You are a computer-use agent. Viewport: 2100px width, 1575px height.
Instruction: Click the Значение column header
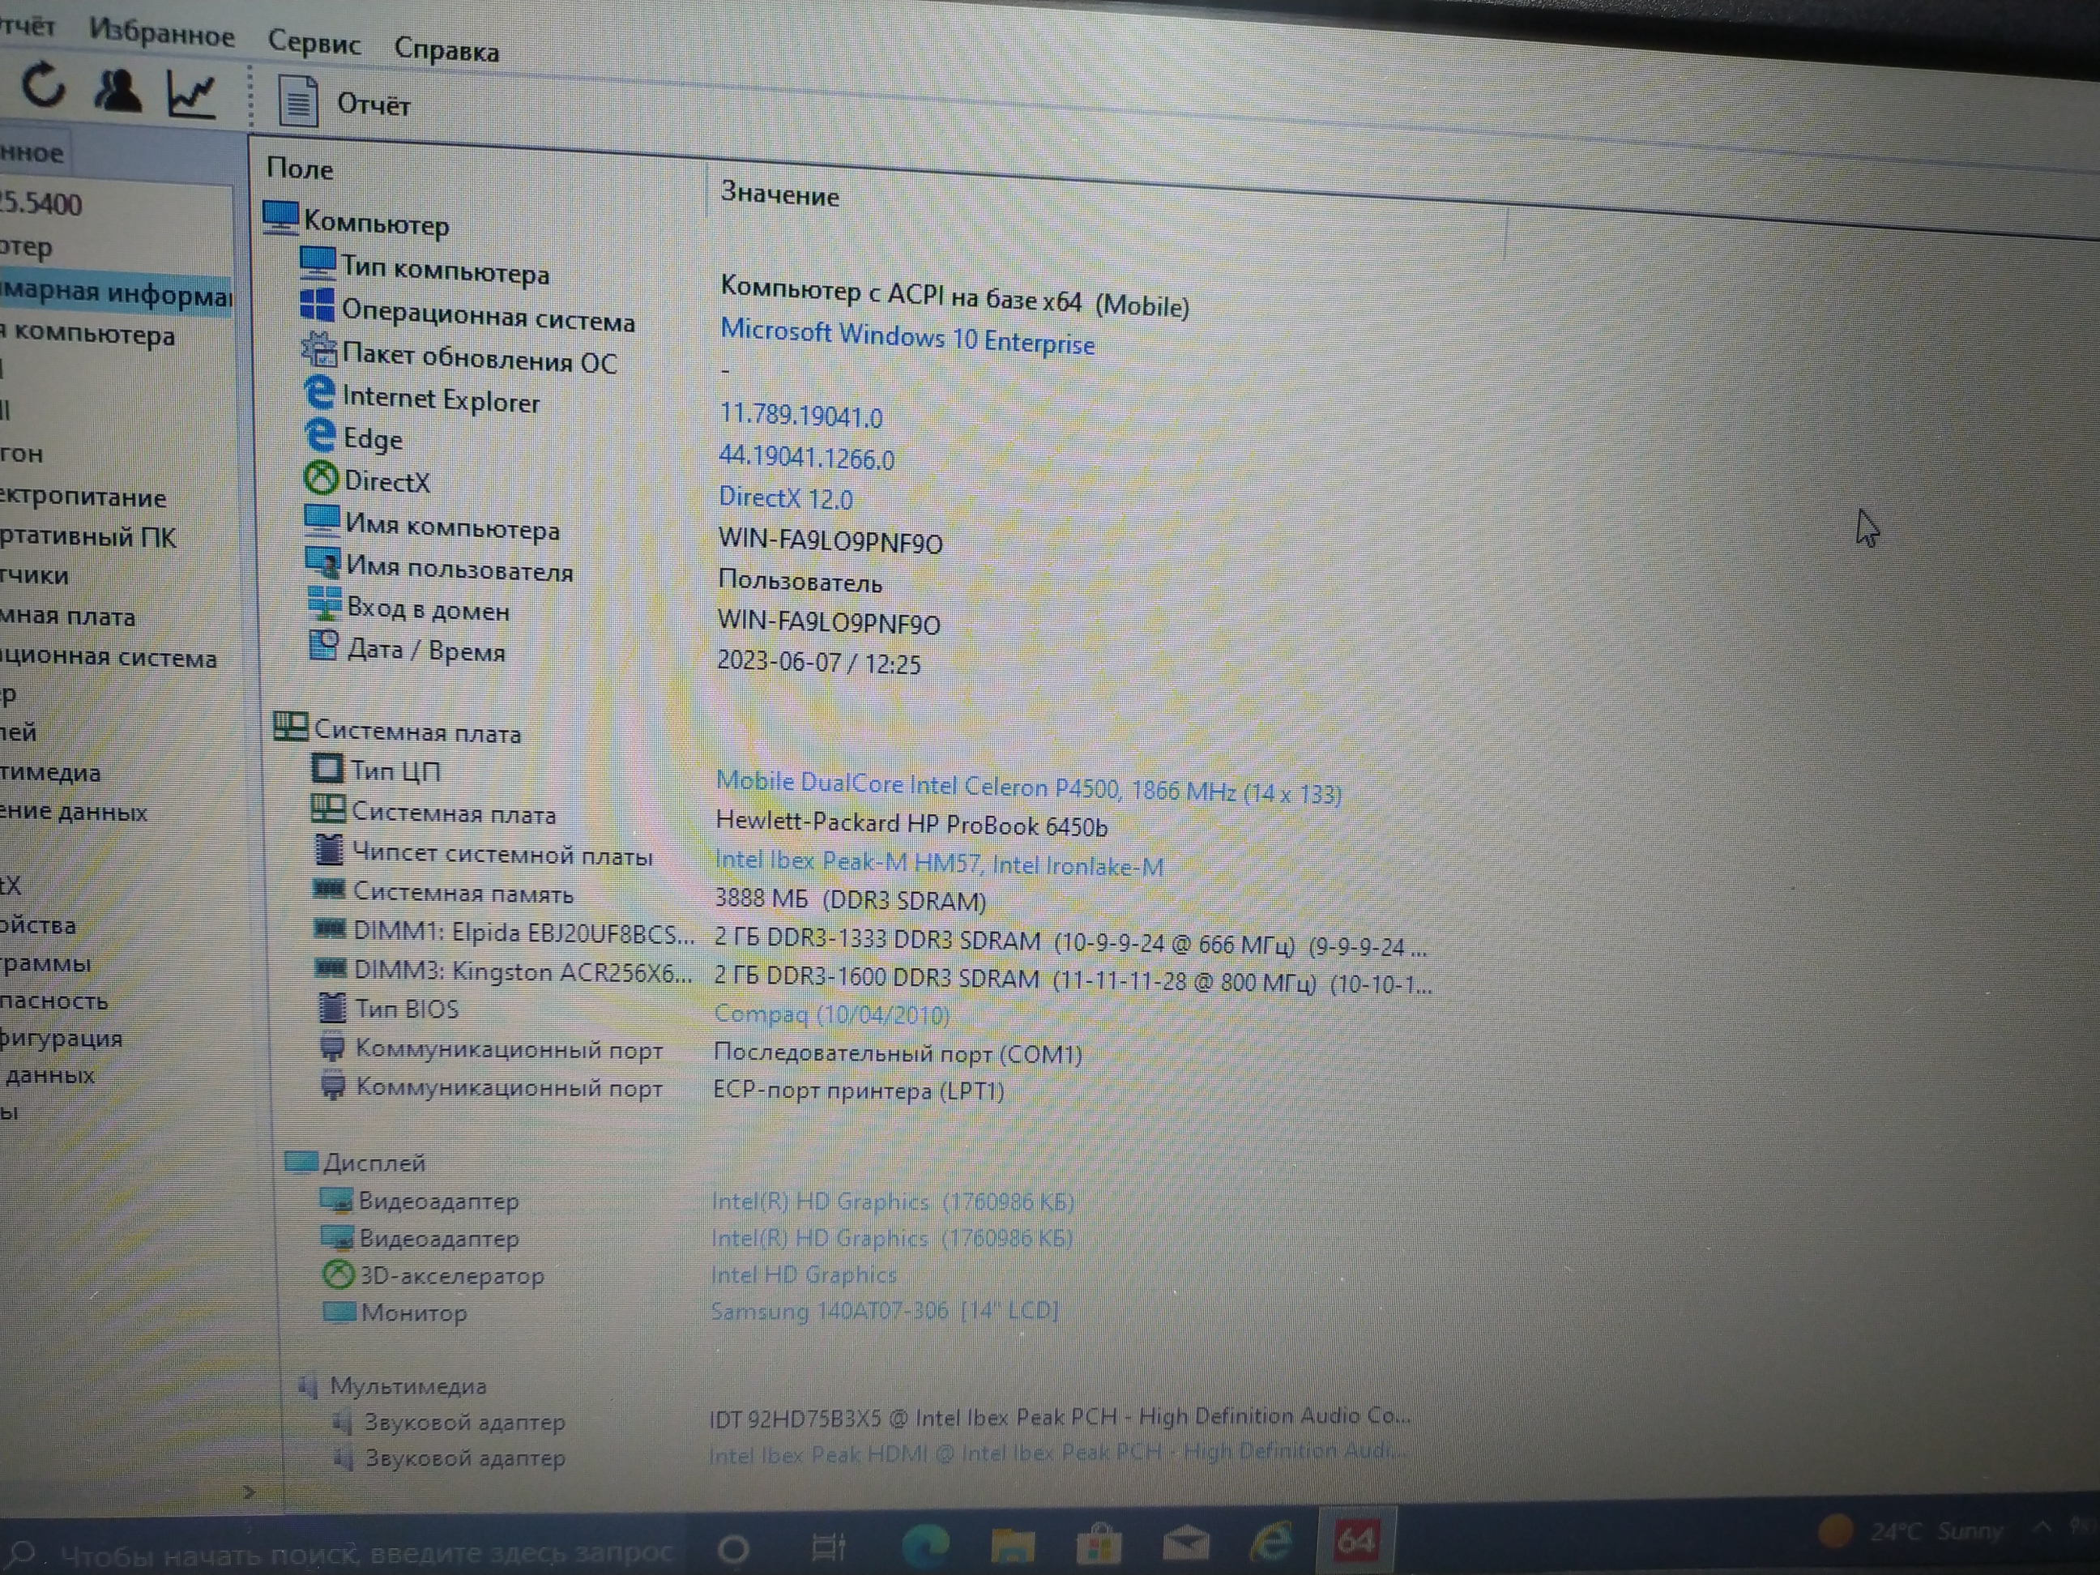[x=779, y=194]
